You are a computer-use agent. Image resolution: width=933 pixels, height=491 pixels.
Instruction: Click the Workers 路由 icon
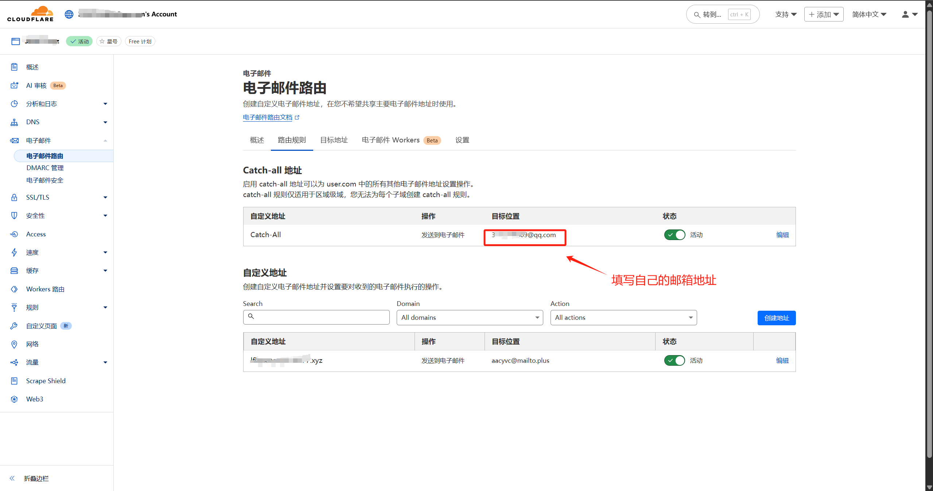coord(14,289)
